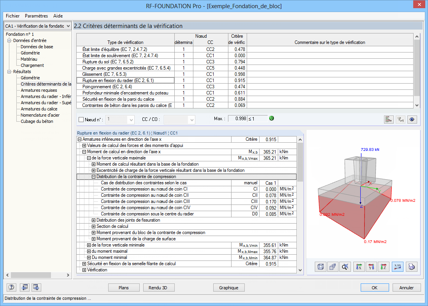Open Cubage du béton page
428x306 pixels.
37,121
